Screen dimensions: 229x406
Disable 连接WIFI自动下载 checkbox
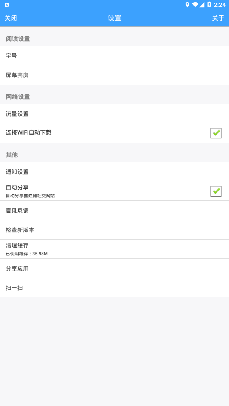tap(216, 133)
